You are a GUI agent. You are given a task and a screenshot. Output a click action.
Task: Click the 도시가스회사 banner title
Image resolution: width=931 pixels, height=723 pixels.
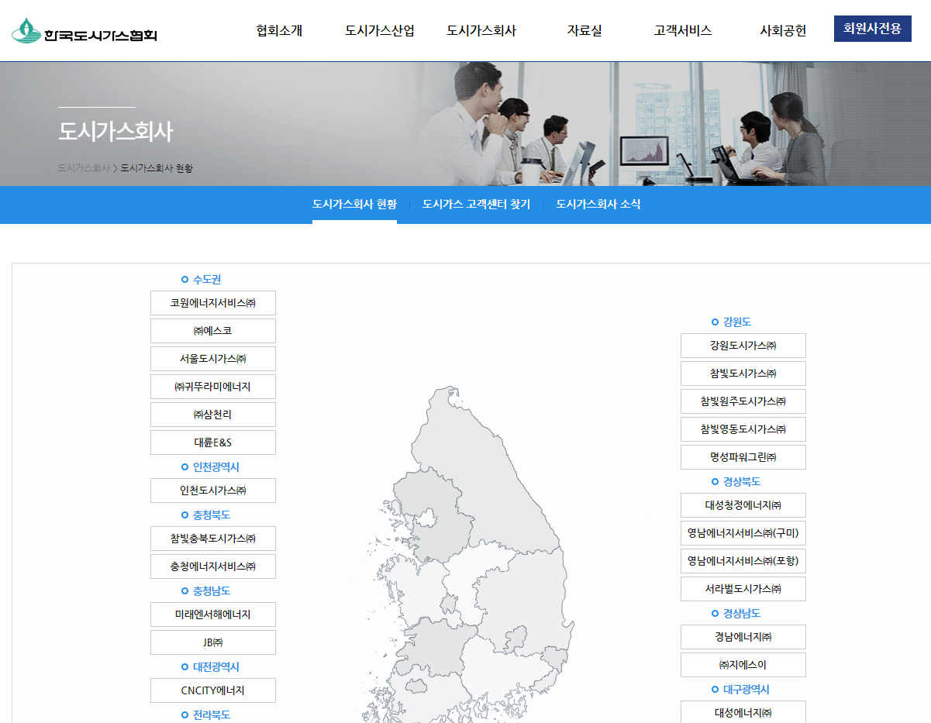pyautogui.click(x=116, y=131)
